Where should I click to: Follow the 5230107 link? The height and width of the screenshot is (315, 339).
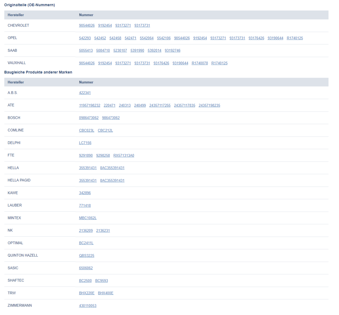click(x=120, y=50)
